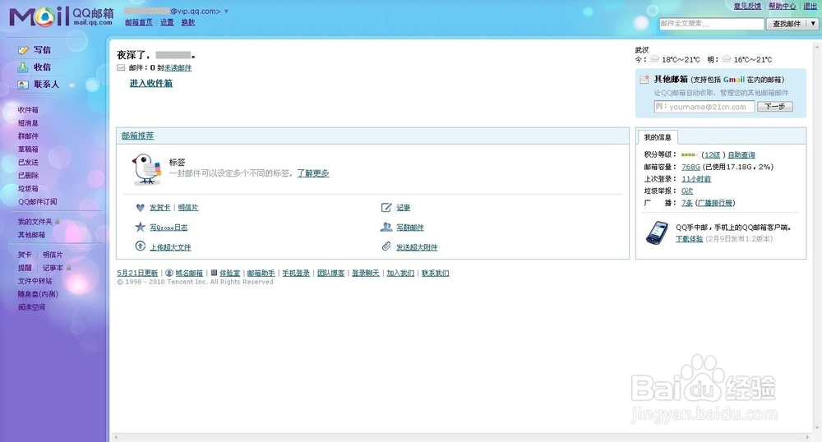Click 下载体验 link for mobile client

[x=689, y=239]
